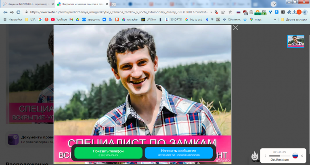The width and height of the screenshot is (310, 165).
Task: Open the Google bookmark icon next to USA
Action: (40, 19)
